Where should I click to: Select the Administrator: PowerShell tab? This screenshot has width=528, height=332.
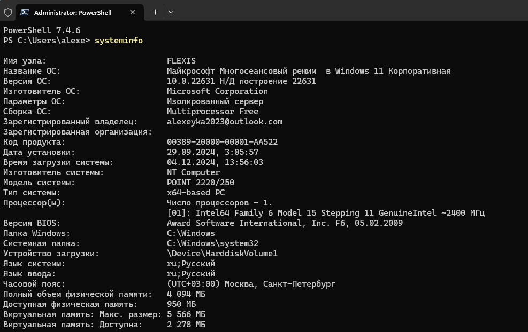tap(72, 12)
